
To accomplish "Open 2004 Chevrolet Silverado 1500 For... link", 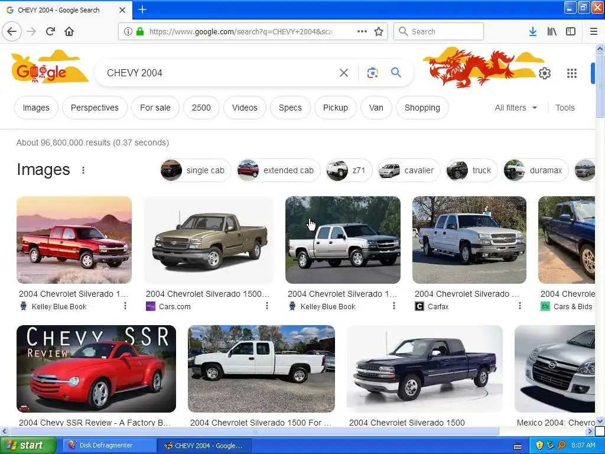I will click(x=261, y=422).
